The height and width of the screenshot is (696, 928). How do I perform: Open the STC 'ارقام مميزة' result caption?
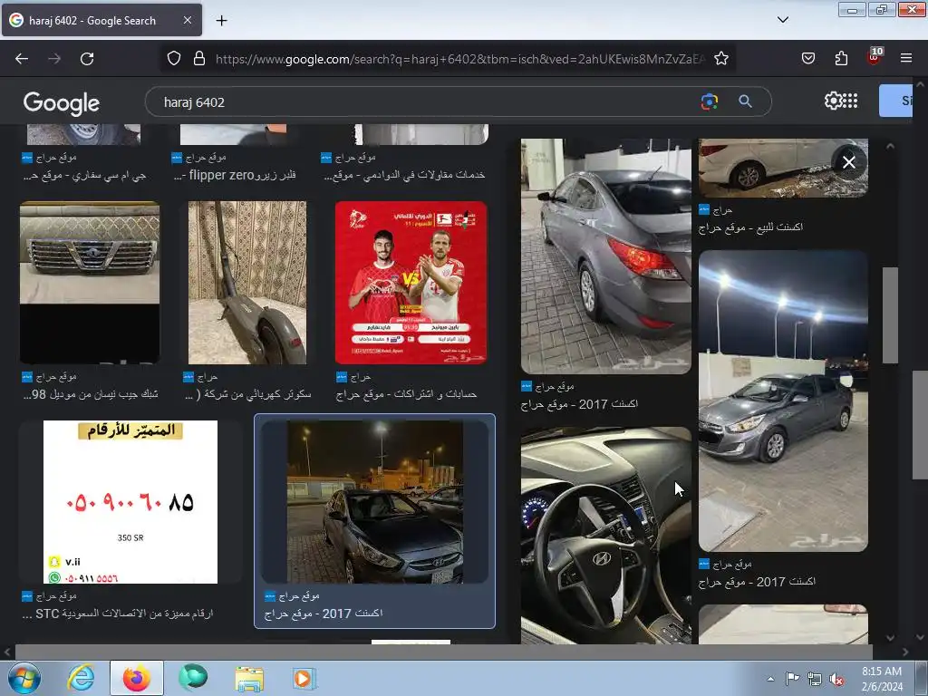(x=117, y=614)
